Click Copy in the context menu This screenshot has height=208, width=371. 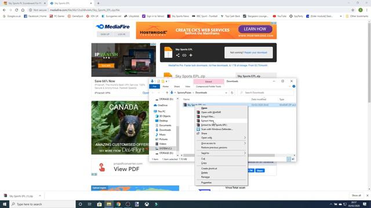pos(204,163)
